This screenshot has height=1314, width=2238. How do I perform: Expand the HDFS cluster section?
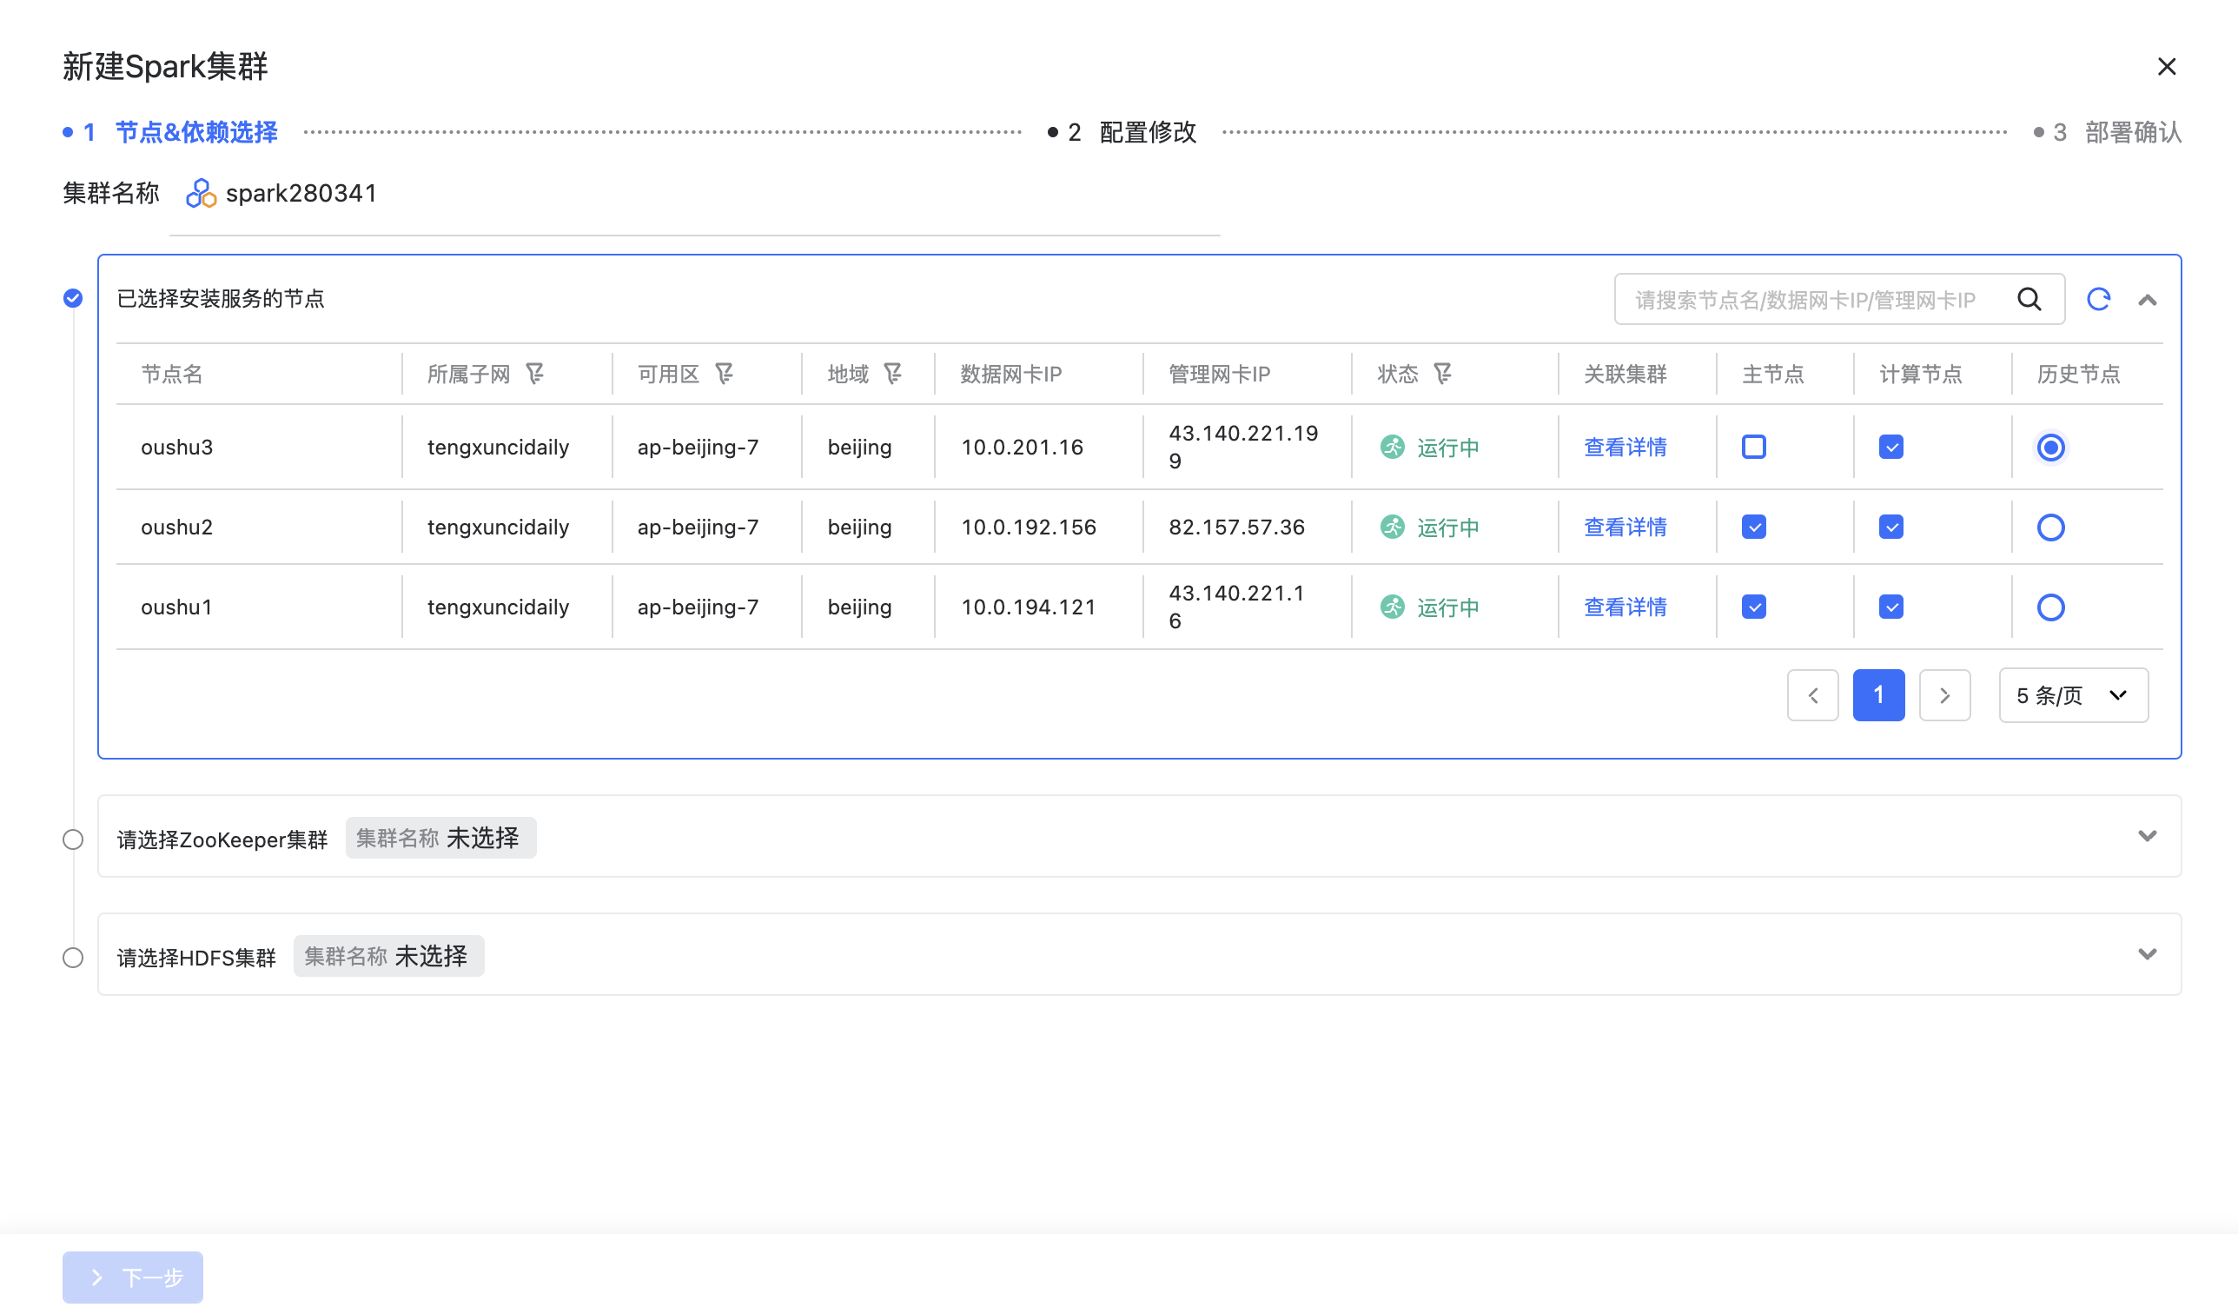pyautogui.click(x=2148, y=954)
